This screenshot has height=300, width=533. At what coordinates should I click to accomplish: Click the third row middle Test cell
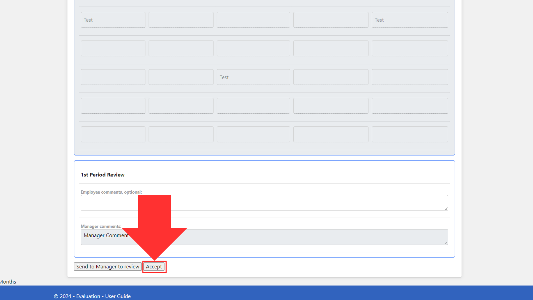click(x=253, y=77)
